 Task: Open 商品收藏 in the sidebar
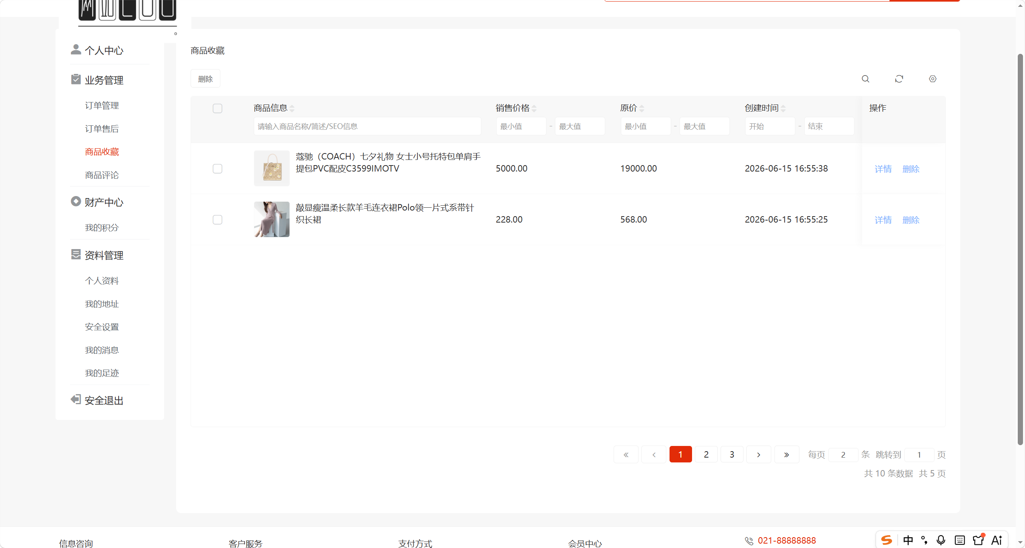(102, 151)
